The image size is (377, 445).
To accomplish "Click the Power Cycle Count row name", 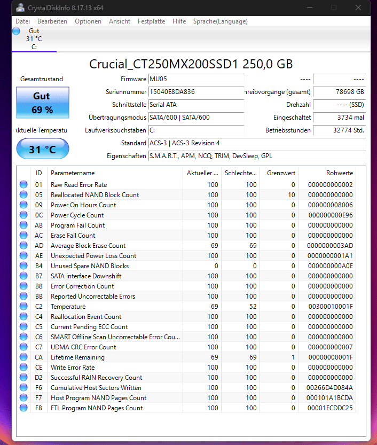I will (x=77, y=215).
